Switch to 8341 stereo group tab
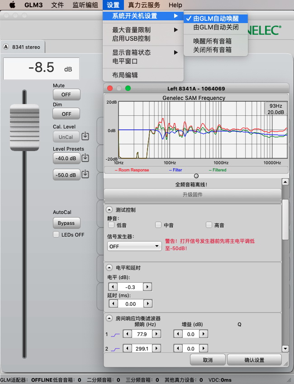The height and width of the screenshot is (384, 294). 23,47
